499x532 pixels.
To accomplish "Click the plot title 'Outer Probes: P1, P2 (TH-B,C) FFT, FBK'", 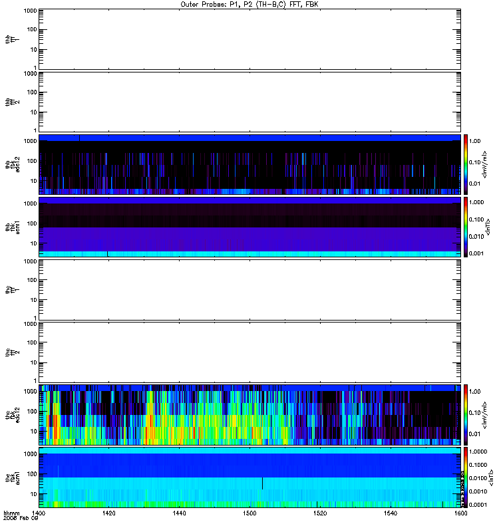I will pos(249,5).
